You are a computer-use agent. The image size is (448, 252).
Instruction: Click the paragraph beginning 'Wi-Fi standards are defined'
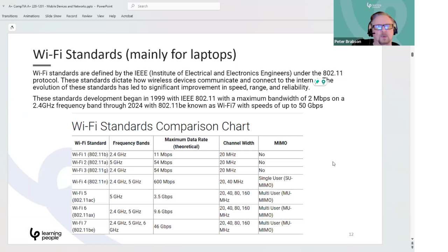point(188,80)
